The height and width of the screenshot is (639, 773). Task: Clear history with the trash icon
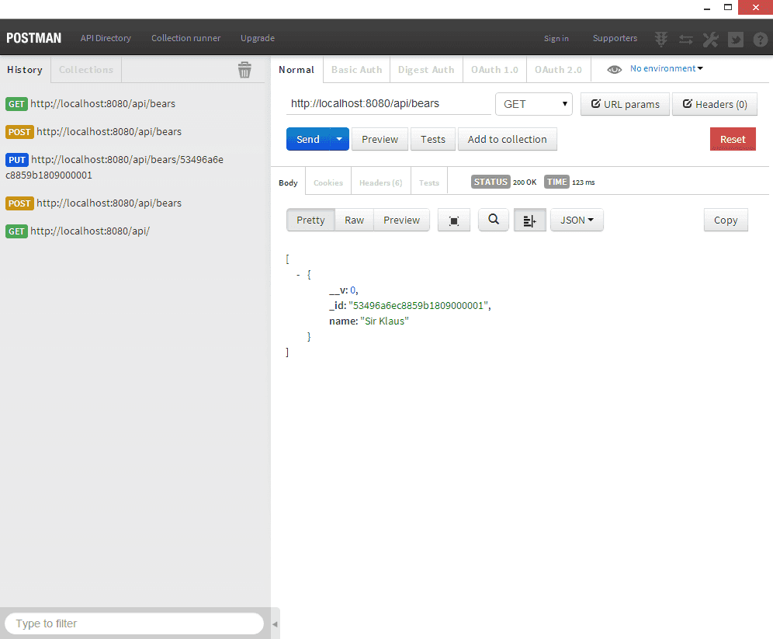coord(245,69)
